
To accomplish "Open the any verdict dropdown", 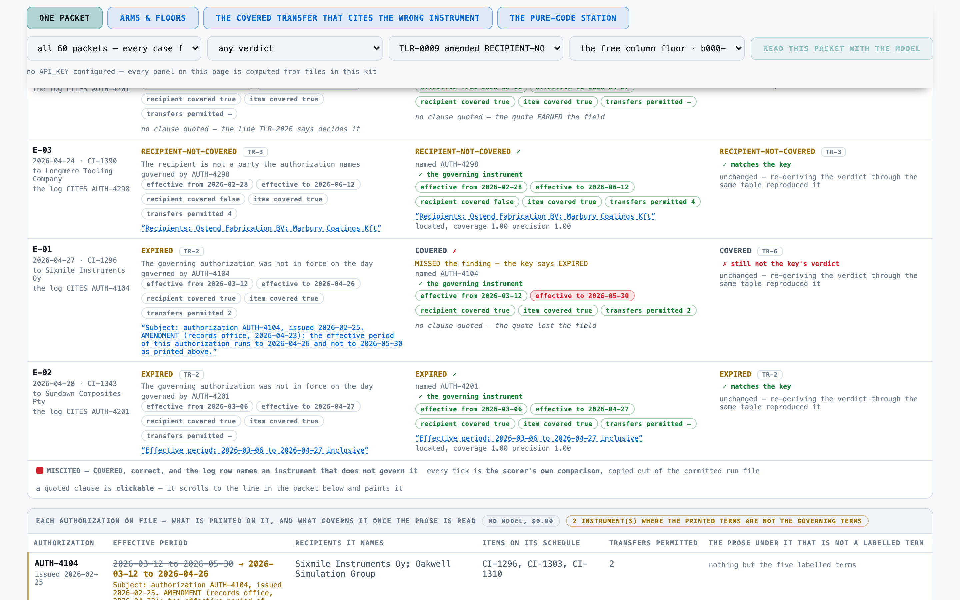I will [295, 48].
